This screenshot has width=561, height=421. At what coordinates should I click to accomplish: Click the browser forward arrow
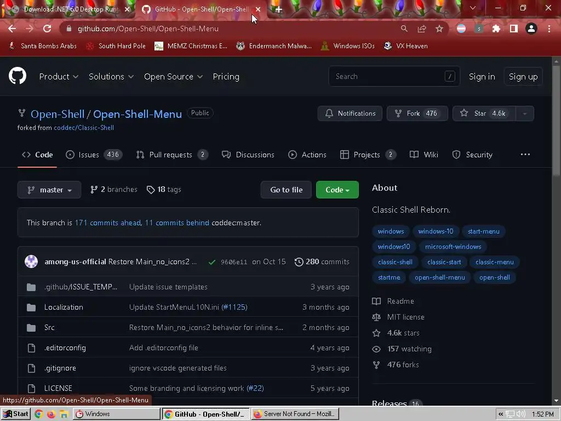(x=30, y=29)
